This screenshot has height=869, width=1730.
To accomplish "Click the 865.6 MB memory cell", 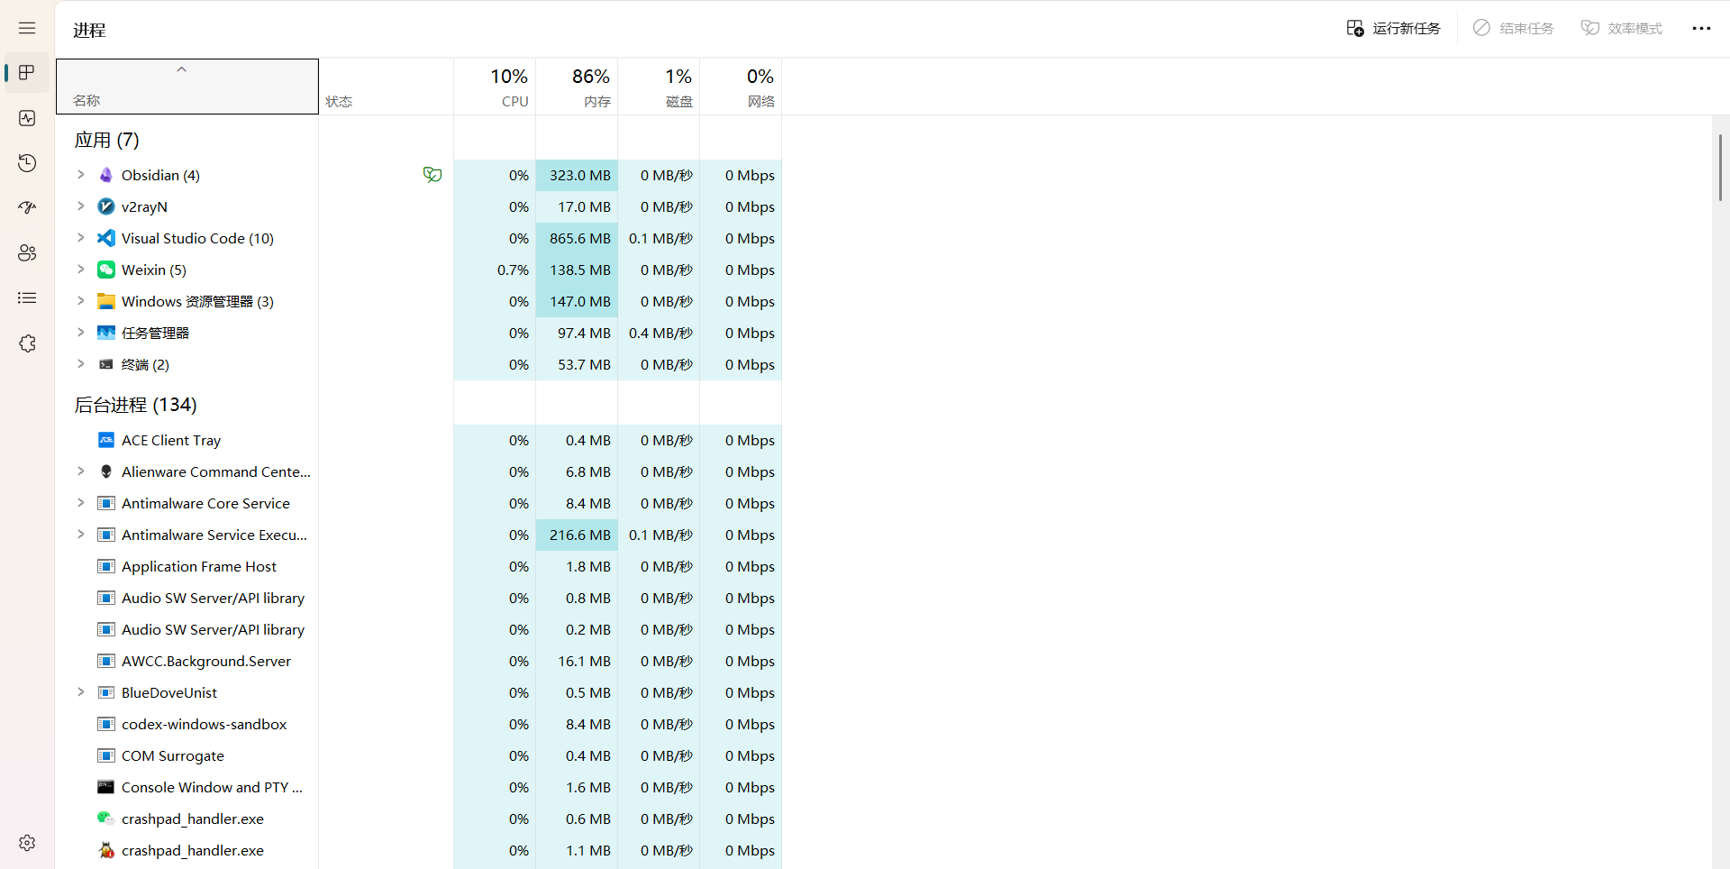I will pyautogui.click(x=577, y=238).
